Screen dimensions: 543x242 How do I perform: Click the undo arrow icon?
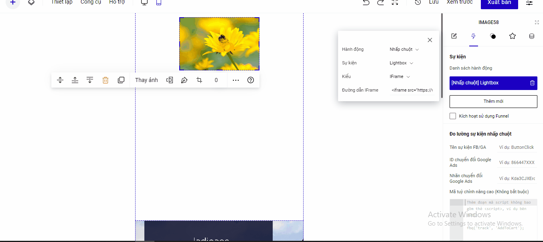point(366,2)
